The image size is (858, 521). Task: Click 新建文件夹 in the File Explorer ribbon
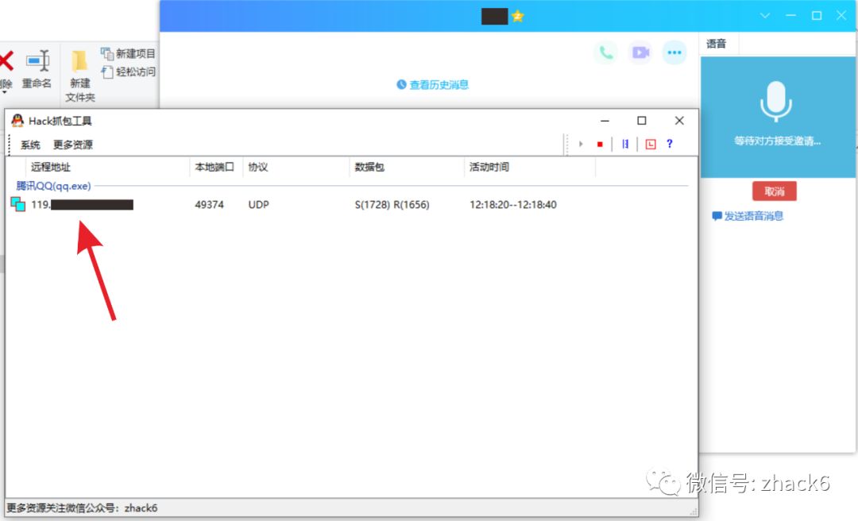80,76
